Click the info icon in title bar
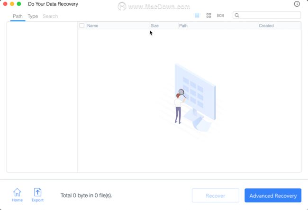Viewport: 308px width, 210px height. tap(297, 4)
